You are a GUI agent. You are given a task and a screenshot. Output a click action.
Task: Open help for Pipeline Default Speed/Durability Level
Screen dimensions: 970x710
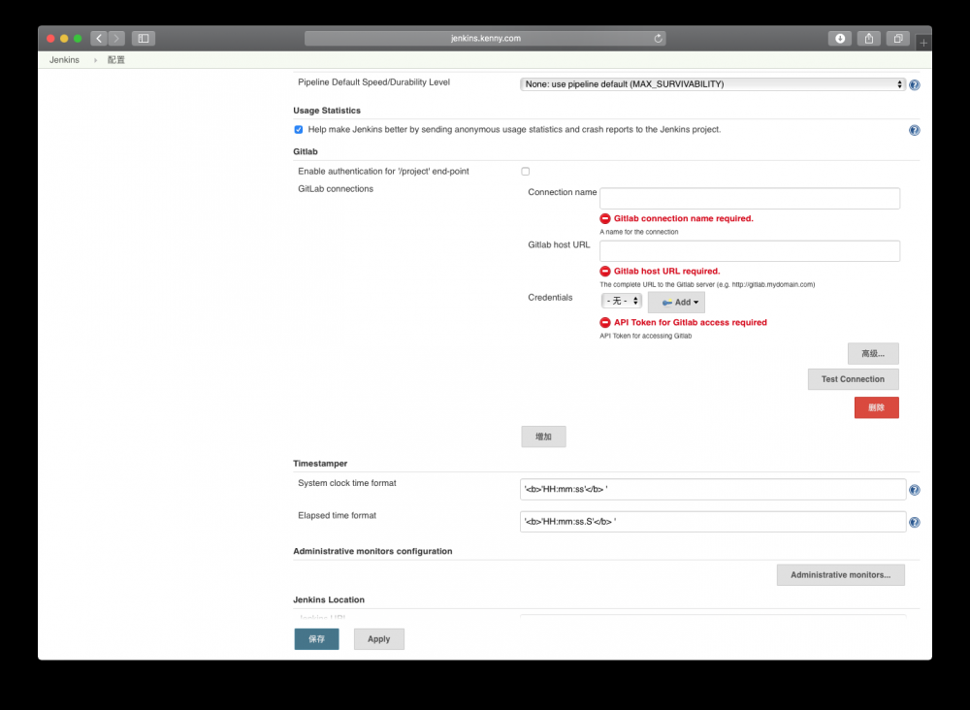(x=915, y=84)
